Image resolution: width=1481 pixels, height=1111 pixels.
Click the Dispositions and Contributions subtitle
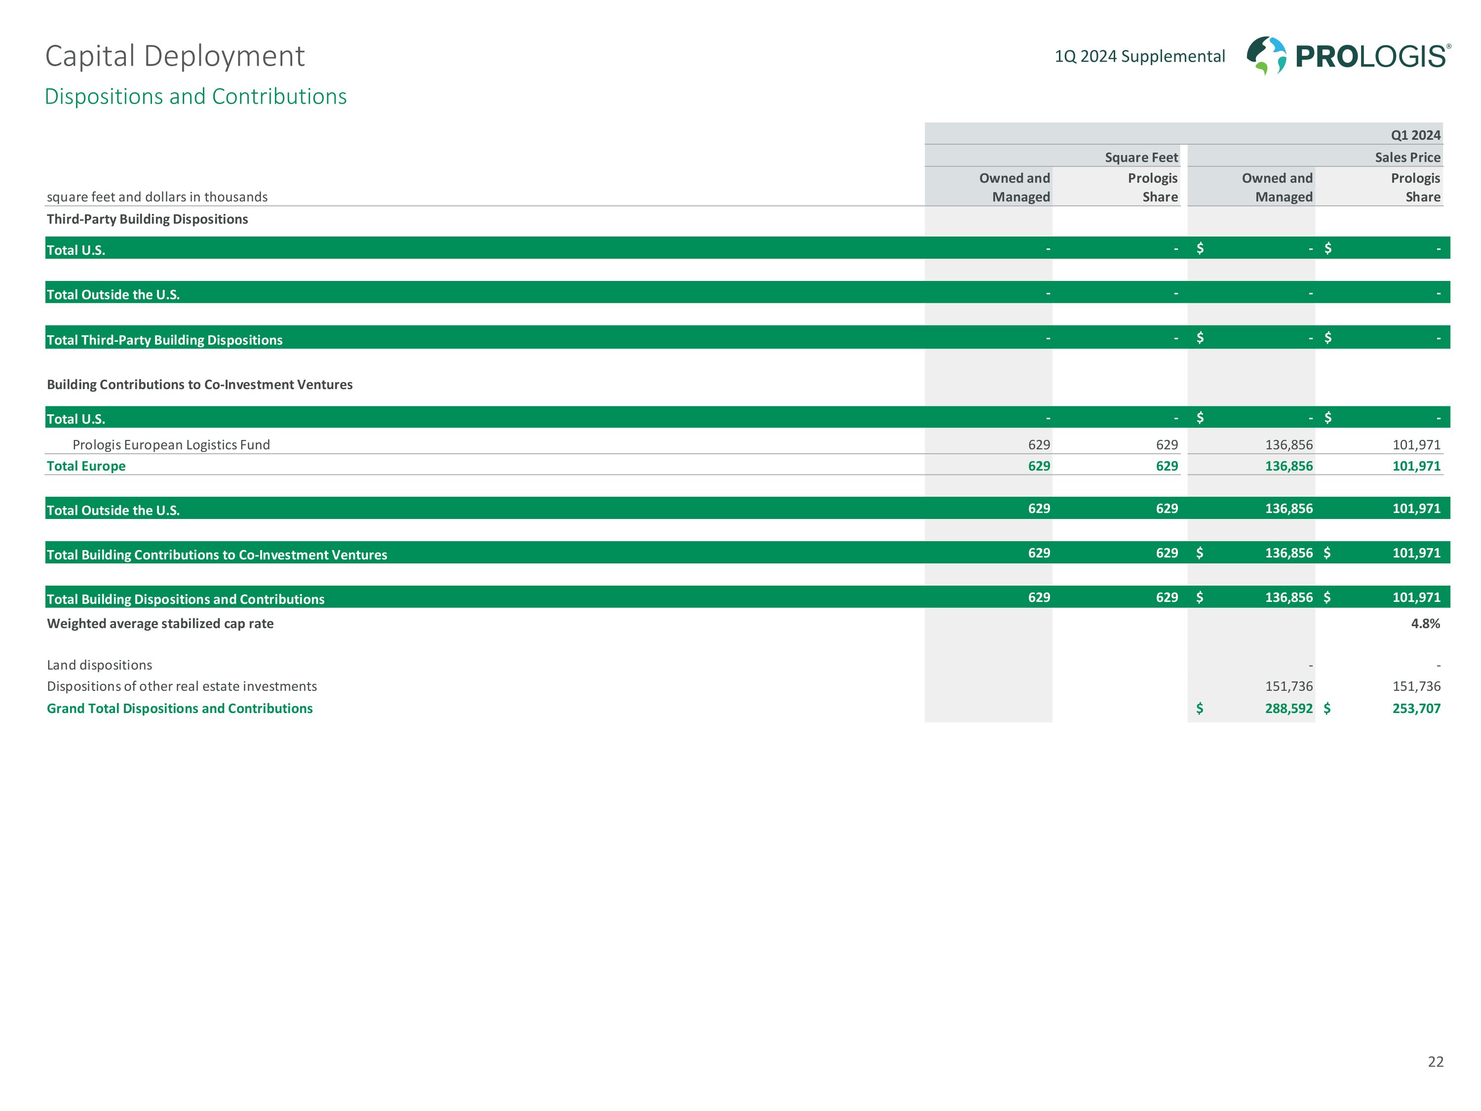coord(195,96)
